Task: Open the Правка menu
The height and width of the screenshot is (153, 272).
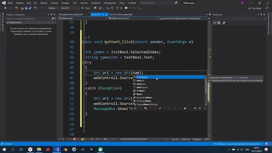Action: coord(20,3)
